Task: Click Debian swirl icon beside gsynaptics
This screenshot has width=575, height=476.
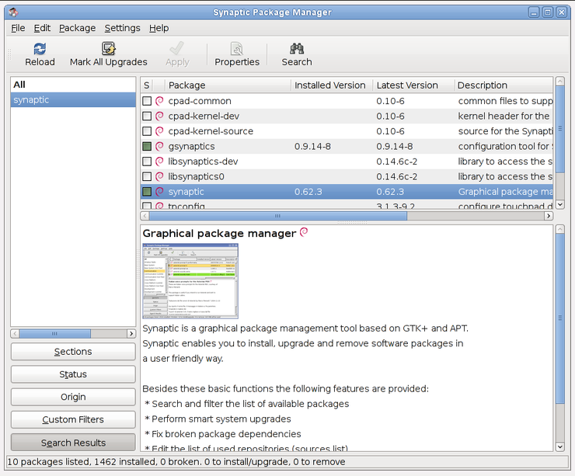Action: [159, 146]
